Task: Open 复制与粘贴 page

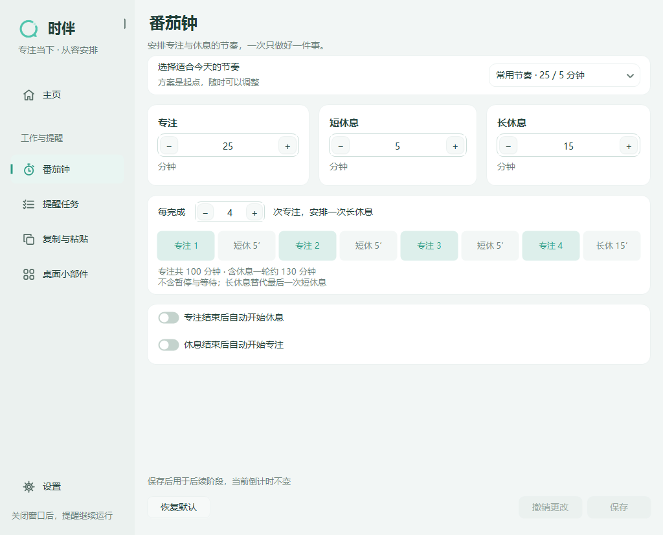Action: [67, 240]
